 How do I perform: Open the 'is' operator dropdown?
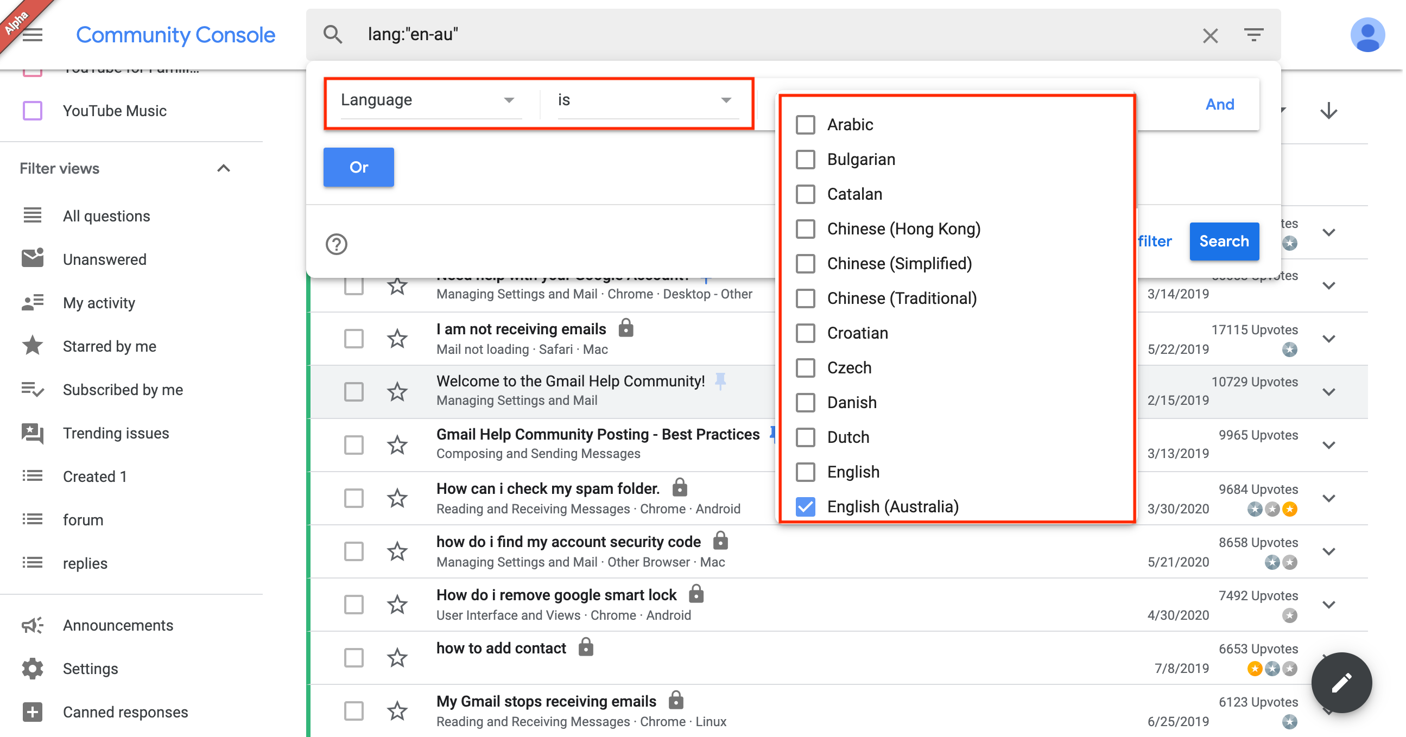(647, 100)
